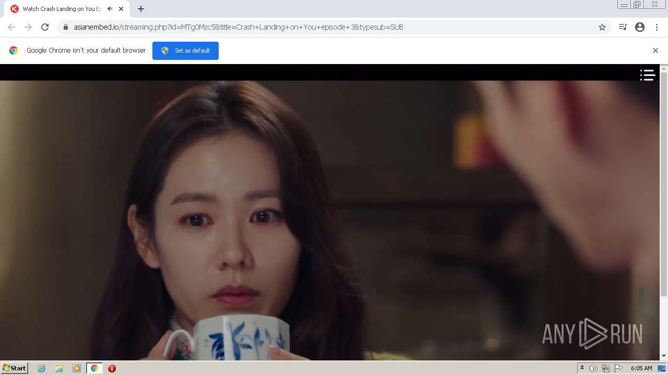
Task: Open the Chrome three-dot menu
Action: (657, 27)
